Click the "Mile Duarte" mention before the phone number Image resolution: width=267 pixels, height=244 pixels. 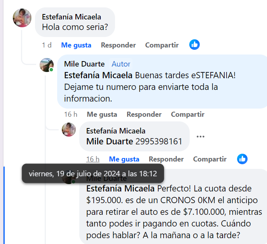[x=110, y=142]
